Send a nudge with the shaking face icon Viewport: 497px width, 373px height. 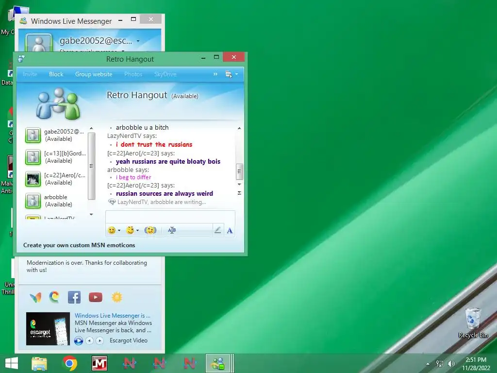pos(150,230)
